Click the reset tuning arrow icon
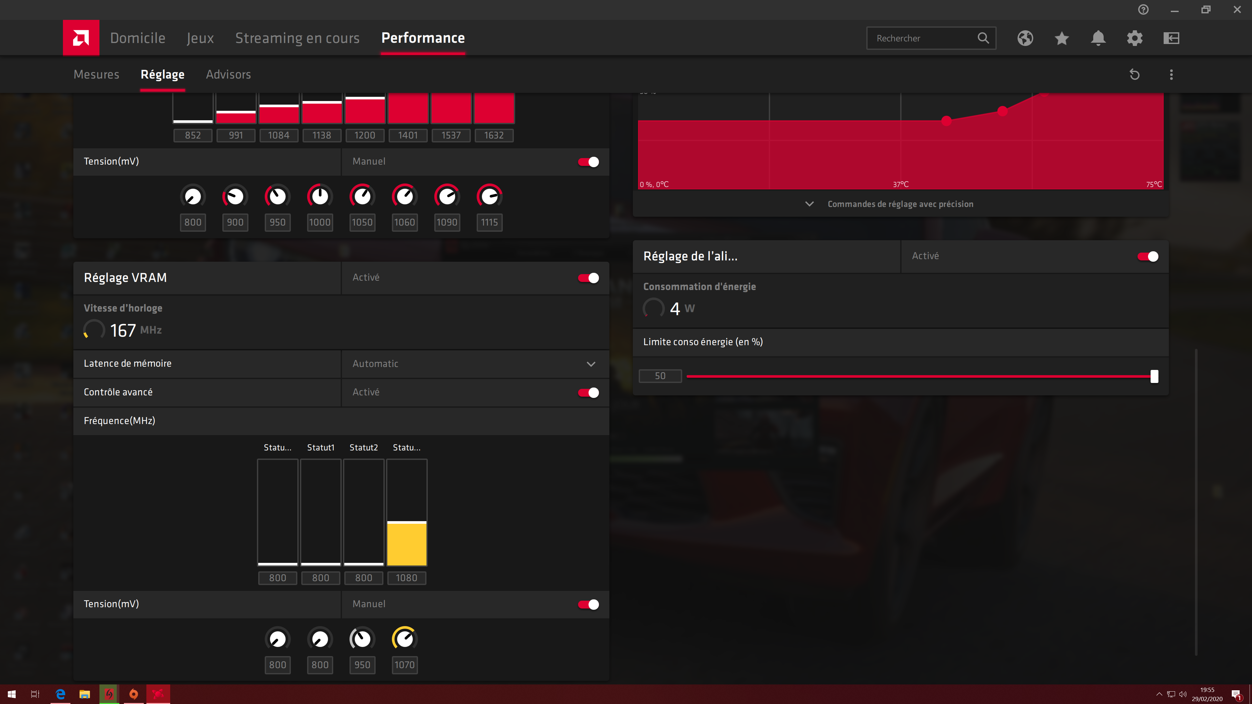This screenshot has height=704, width=1252. click(1134, 74)
